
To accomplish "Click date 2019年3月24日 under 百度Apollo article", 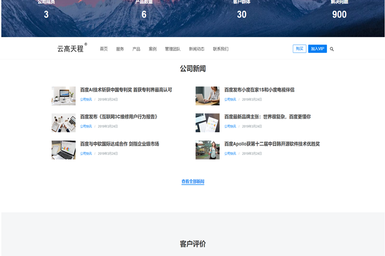I will click(x=252, y=153).
